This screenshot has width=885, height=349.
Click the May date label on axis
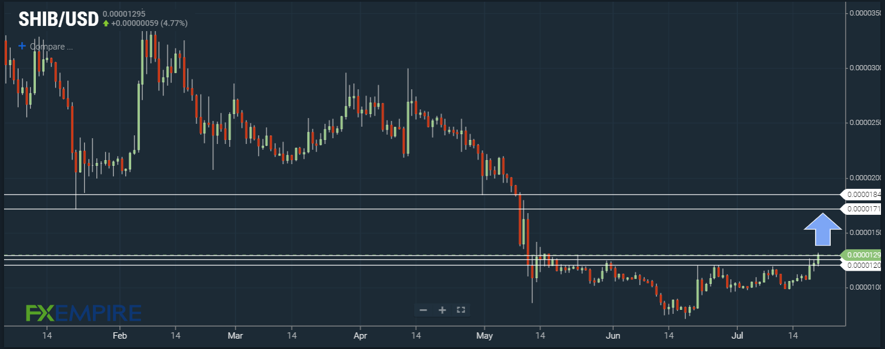[485, 335]
